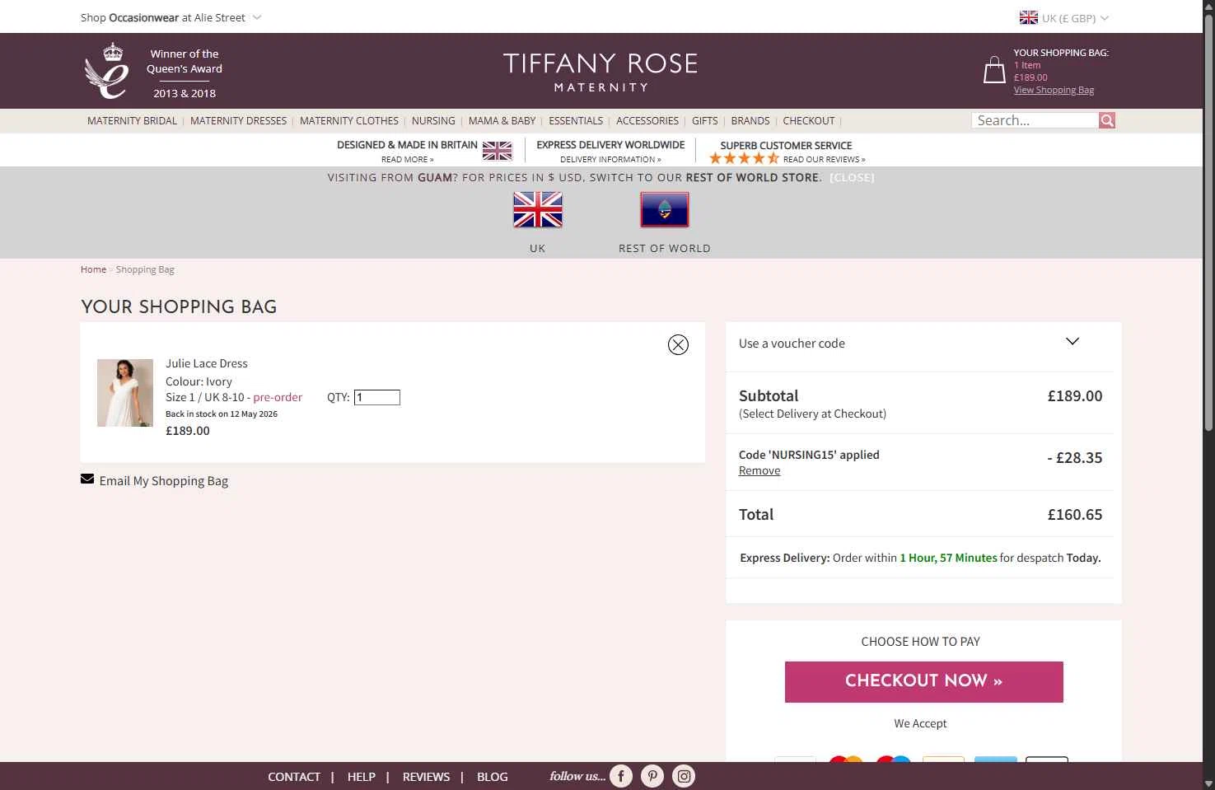This screenshot has width=1215, height=790.
Task: Select the Rest of World flag store
Action: pos(665,210)
